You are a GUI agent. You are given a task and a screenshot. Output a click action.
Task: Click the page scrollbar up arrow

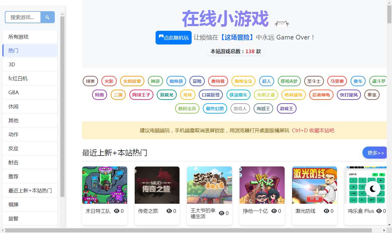point(389,2)
